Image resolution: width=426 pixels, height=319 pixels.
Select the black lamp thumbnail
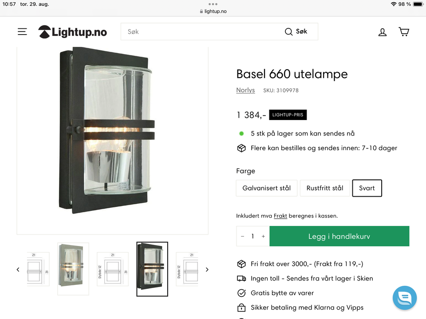pyautogui.click(x=152, y=269)
